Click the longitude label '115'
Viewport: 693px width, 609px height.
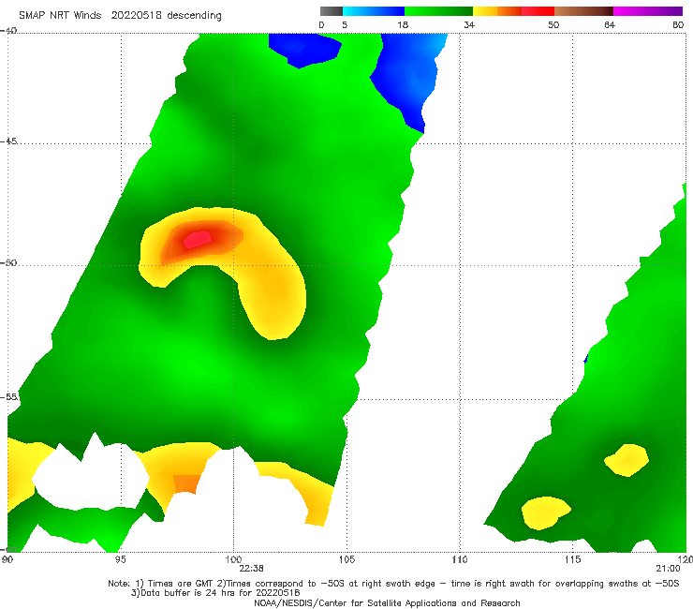pyautogui.click(x=573, y=560)
